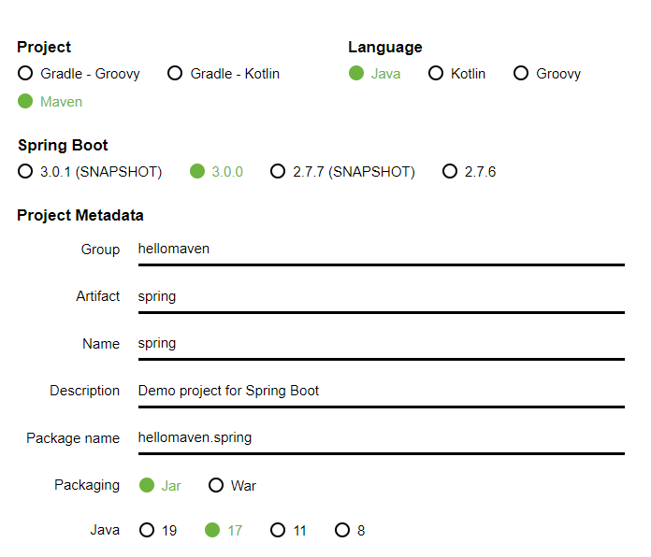Image resolution: width=651 pixels, height=557 pixels.
Task: Focus the Artifact input field
Action: 381,297
